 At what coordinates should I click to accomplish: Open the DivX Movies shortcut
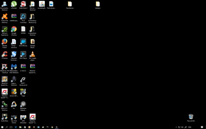[x=23, y=43]
